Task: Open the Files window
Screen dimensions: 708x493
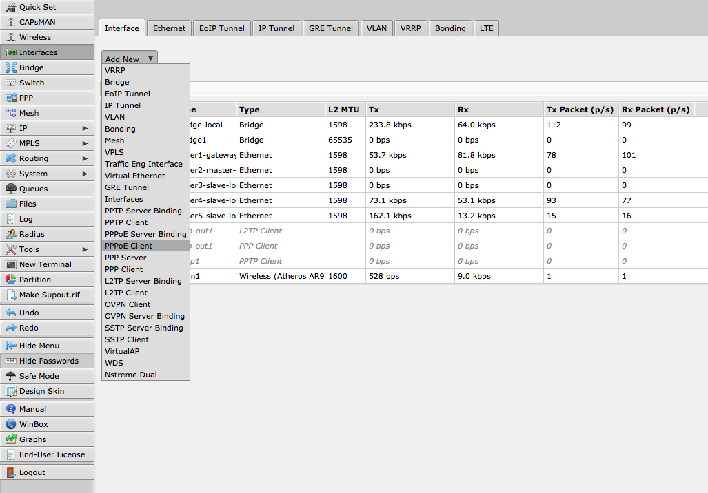Action: [28, 203]
